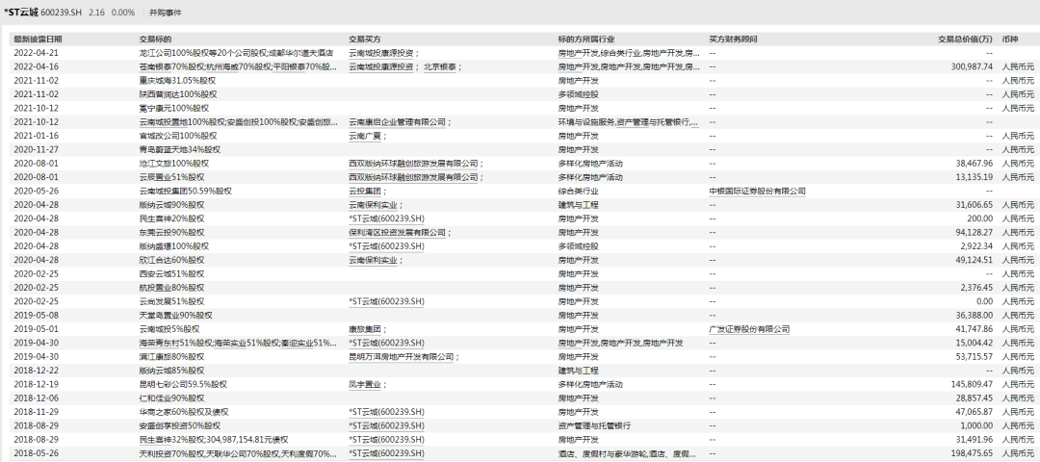Open *ST云城 buyer link in 2018-11-29 row
This screenshot has width=1040, height=462.
[386, 412]
